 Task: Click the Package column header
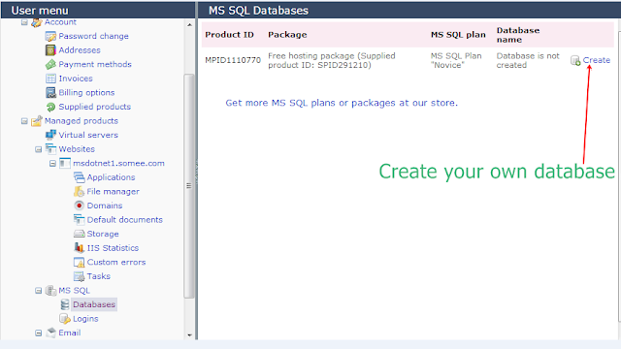point(287,35)
